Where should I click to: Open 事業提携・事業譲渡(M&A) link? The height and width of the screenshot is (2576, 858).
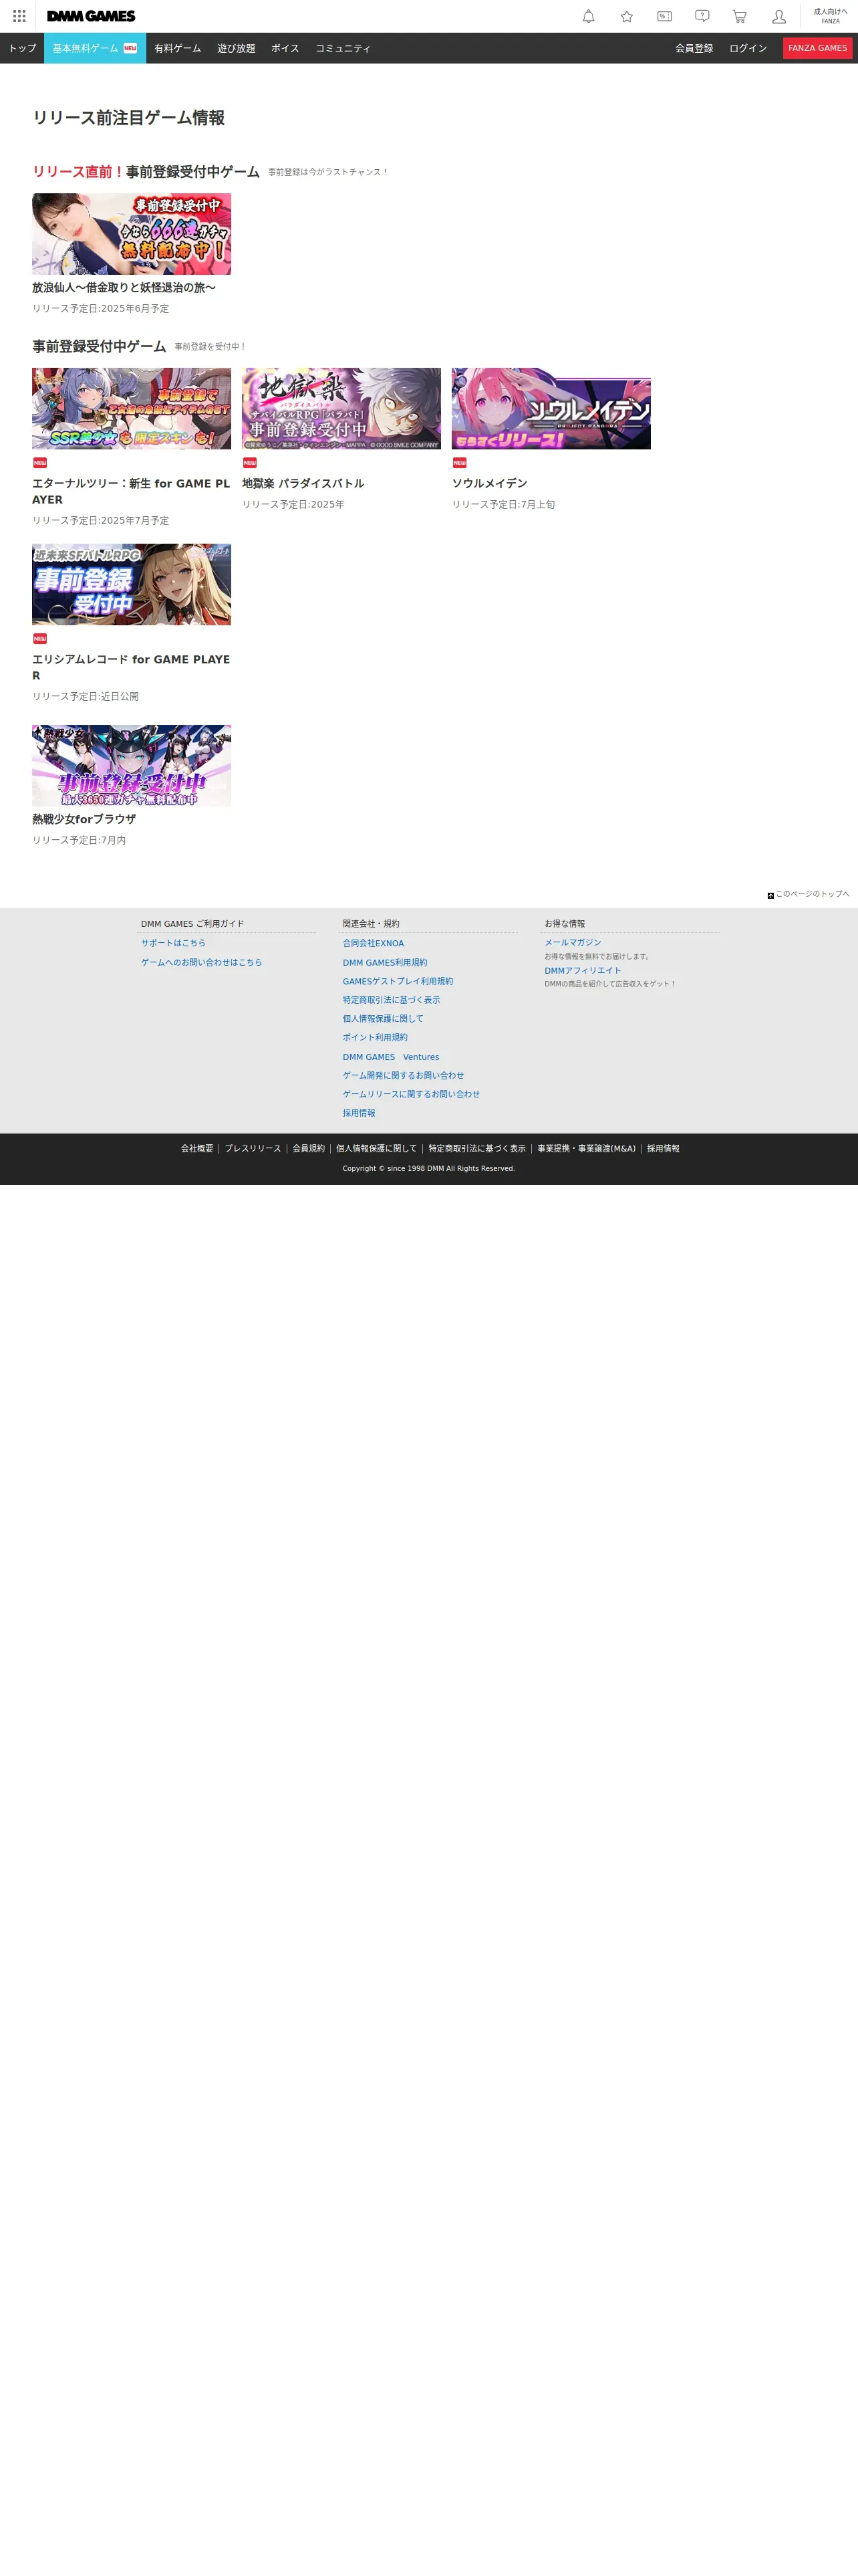click(586, 1148)
